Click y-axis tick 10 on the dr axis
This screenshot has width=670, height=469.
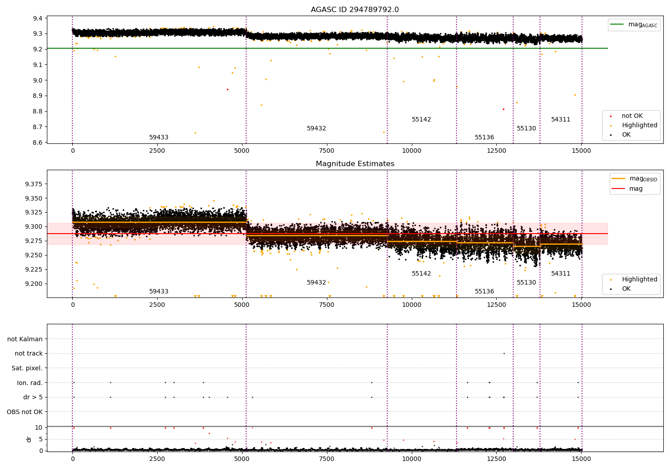tap(38, 427)
